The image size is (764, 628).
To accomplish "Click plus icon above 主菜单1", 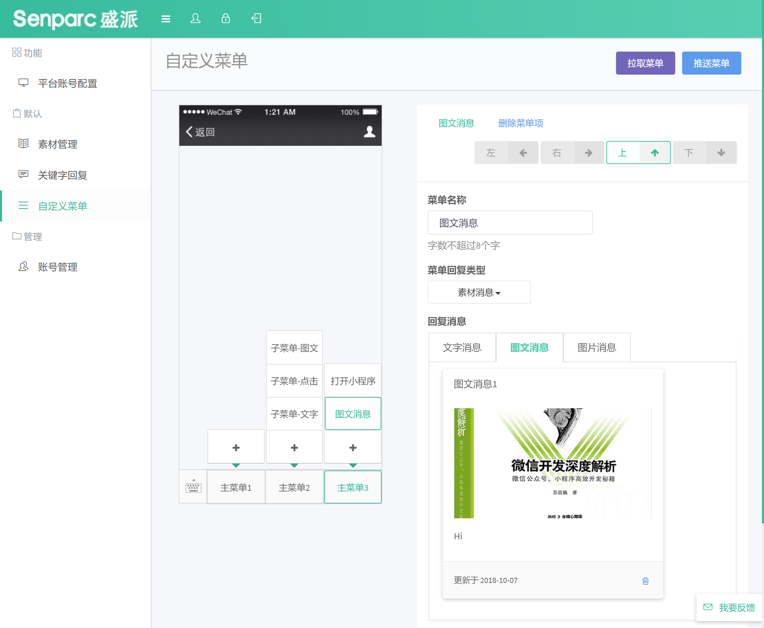I will pos(236,447).
